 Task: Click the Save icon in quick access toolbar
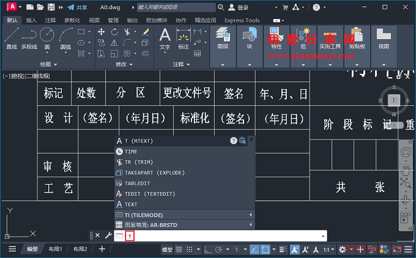tap(51, 7)
